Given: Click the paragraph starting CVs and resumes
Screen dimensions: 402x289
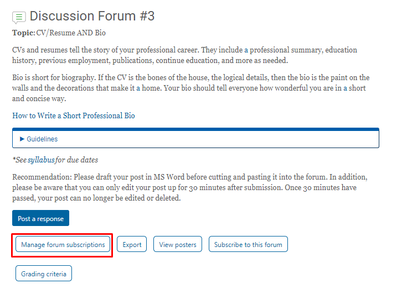Looking at the screenshot, I should tap(184, 55).
